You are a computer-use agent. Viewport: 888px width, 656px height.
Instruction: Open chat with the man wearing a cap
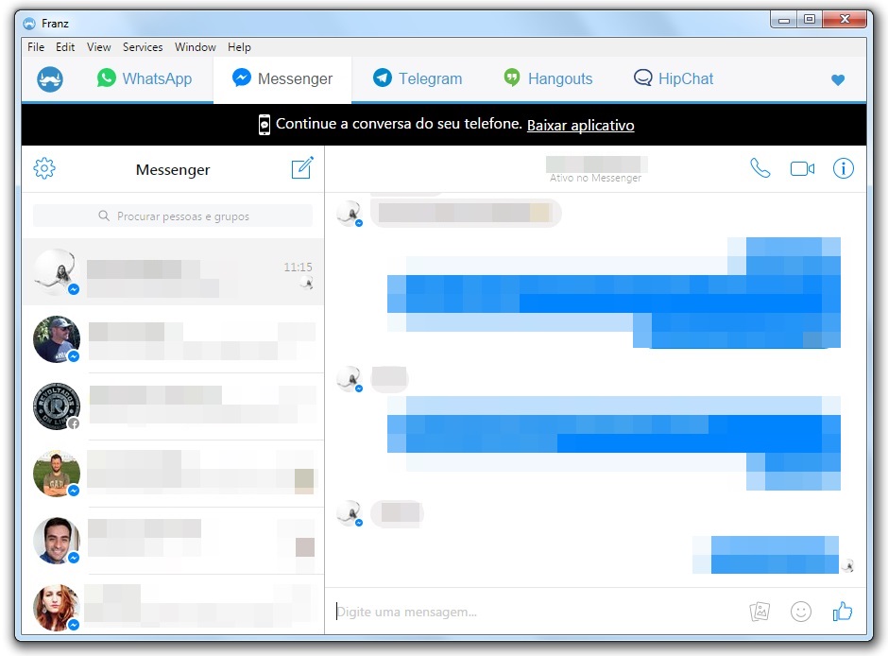[173, 339]
